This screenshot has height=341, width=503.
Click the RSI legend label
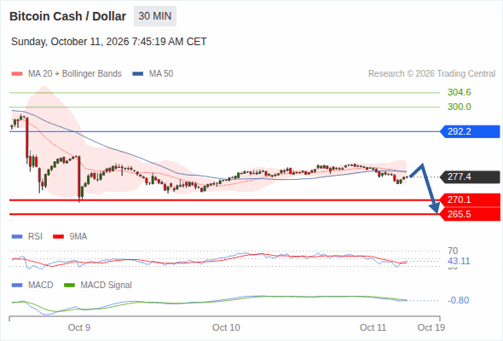pos(35,237)
